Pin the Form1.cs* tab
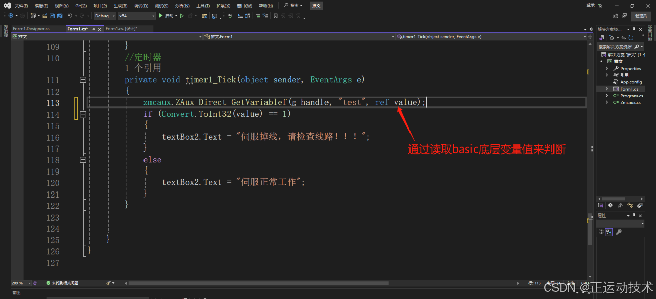Viewport: 656px width, 299px height. (x=93, y=29)
